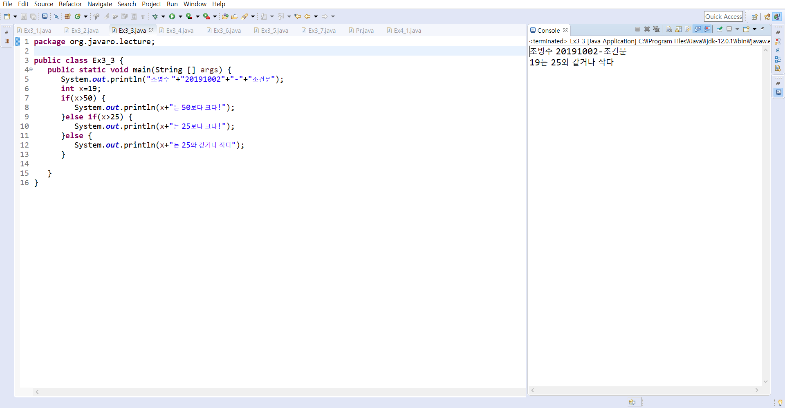Switch to the Ex3_4.java tab

[x=177, y=31]
